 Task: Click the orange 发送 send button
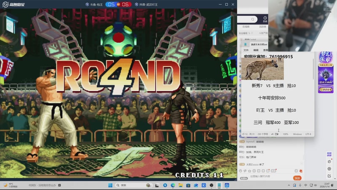(297, 178)
